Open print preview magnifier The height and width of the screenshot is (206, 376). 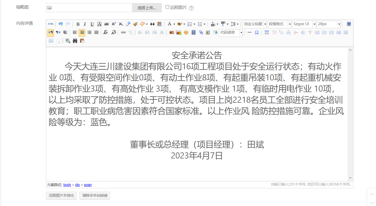68,41
